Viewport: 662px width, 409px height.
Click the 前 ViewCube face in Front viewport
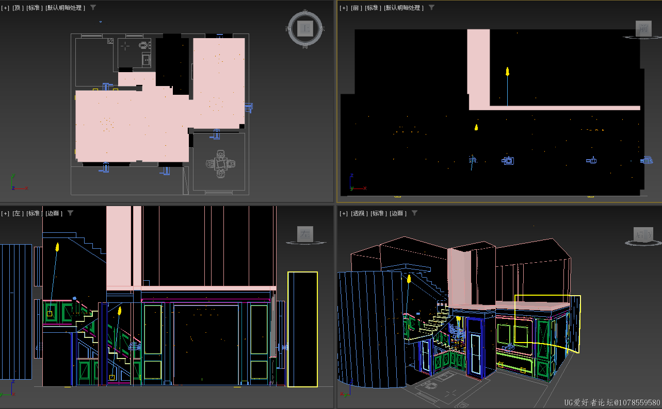click(x=643, y=29)
